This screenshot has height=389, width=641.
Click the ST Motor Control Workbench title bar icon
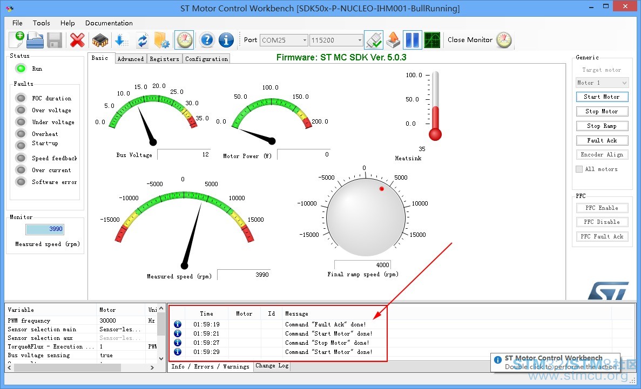pos(9,8)
